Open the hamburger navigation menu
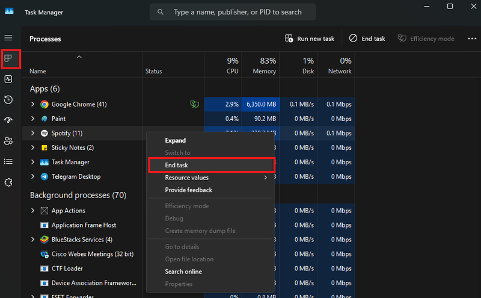This screenshot has height=298, width=481. click(8, 37)
